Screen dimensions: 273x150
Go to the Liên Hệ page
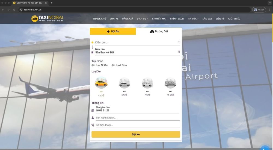(x=220, y=19)
